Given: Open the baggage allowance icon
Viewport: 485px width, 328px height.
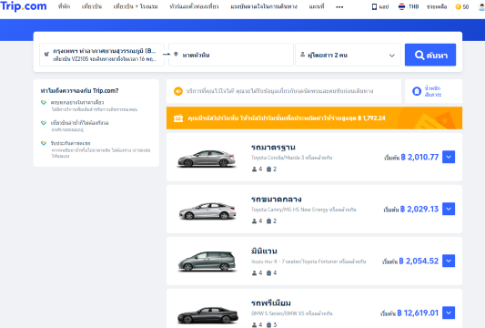Looking at the screenshot, I should tap(417, 91).
